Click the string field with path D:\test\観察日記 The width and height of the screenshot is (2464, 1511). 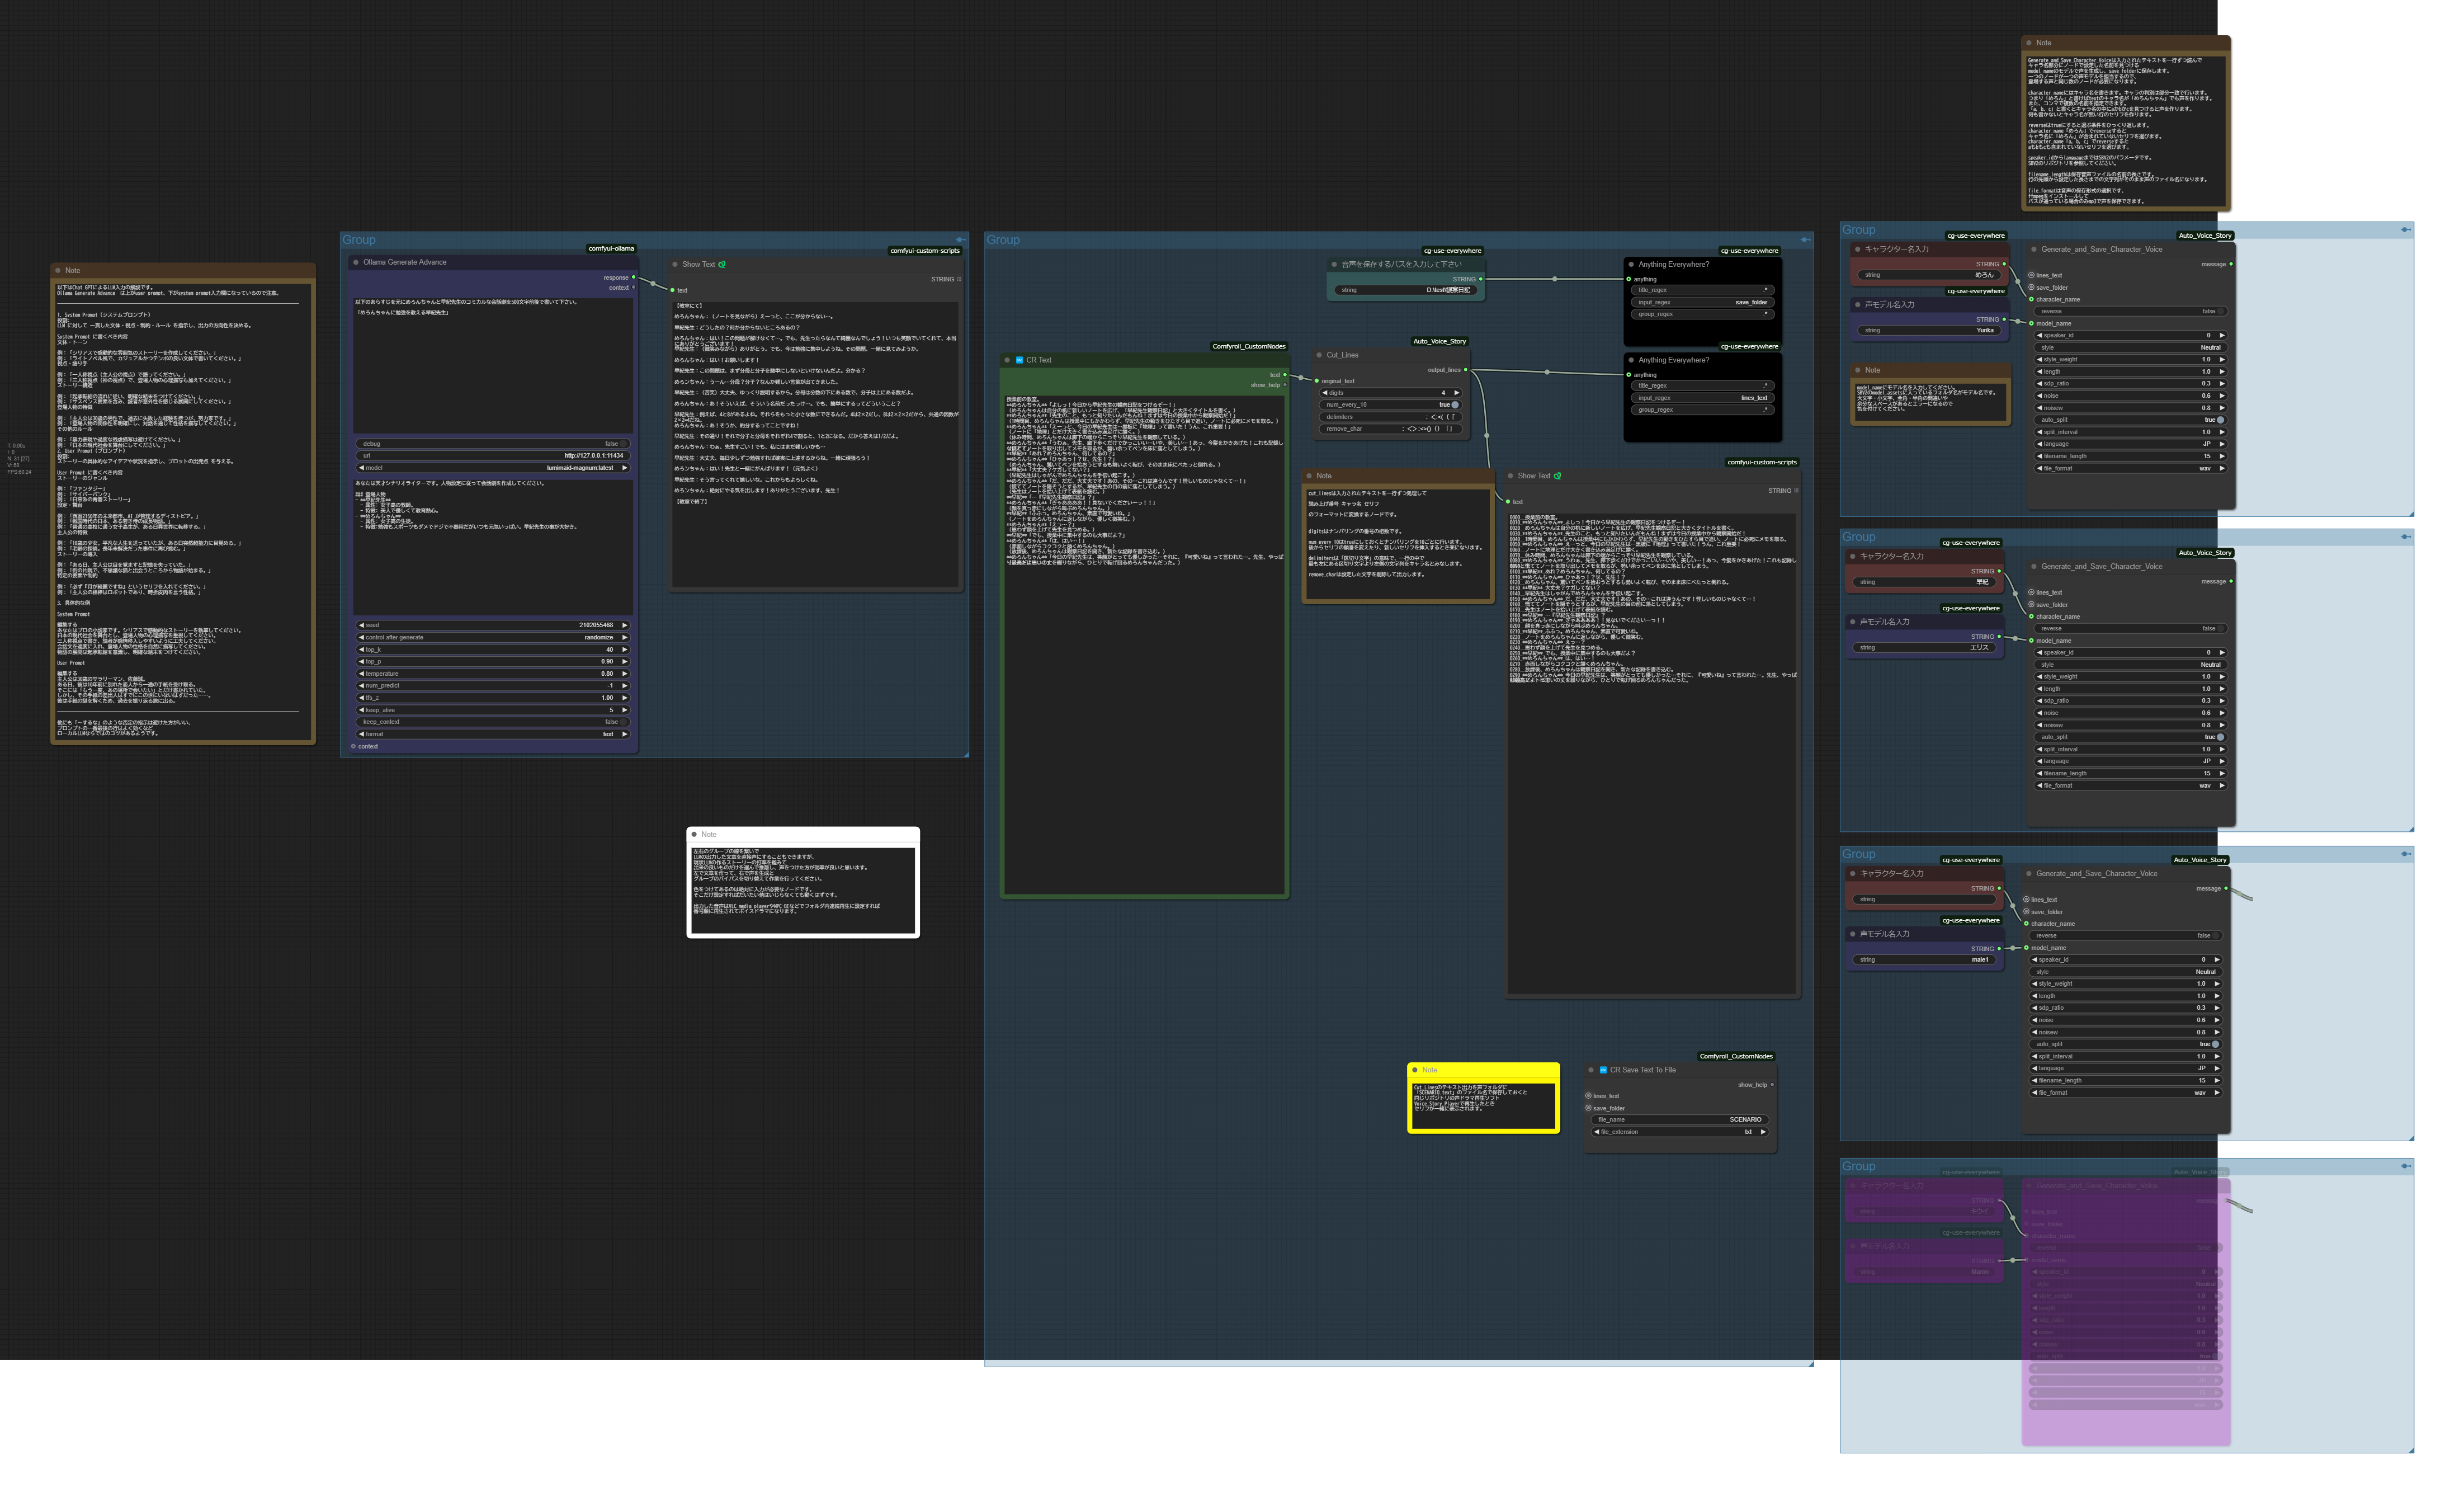(x=1406, y=290)
